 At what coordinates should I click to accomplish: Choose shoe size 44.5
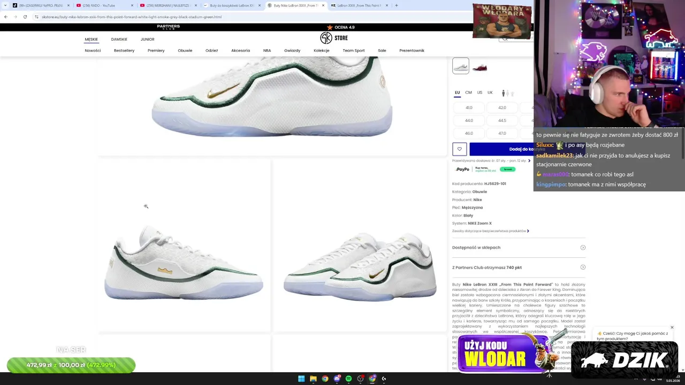pos(502,120)
